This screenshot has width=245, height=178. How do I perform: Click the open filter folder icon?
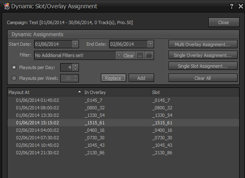[149, 55]
